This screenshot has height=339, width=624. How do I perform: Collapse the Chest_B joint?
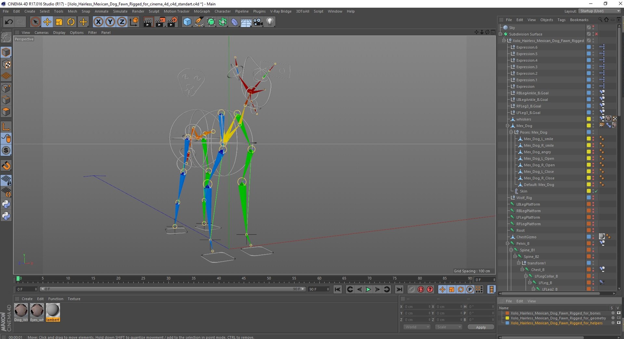[x=522, y=270]
